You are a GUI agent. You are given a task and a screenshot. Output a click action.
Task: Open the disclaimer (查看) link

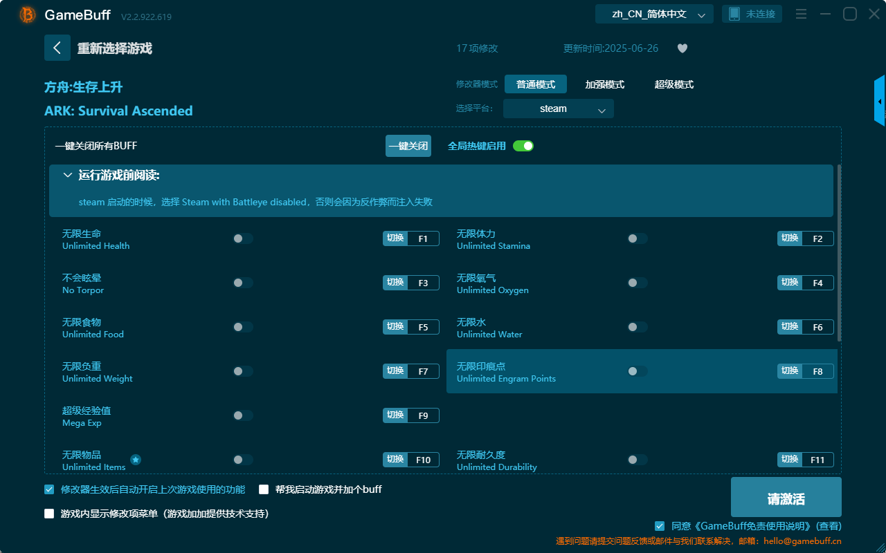(828, 526)
